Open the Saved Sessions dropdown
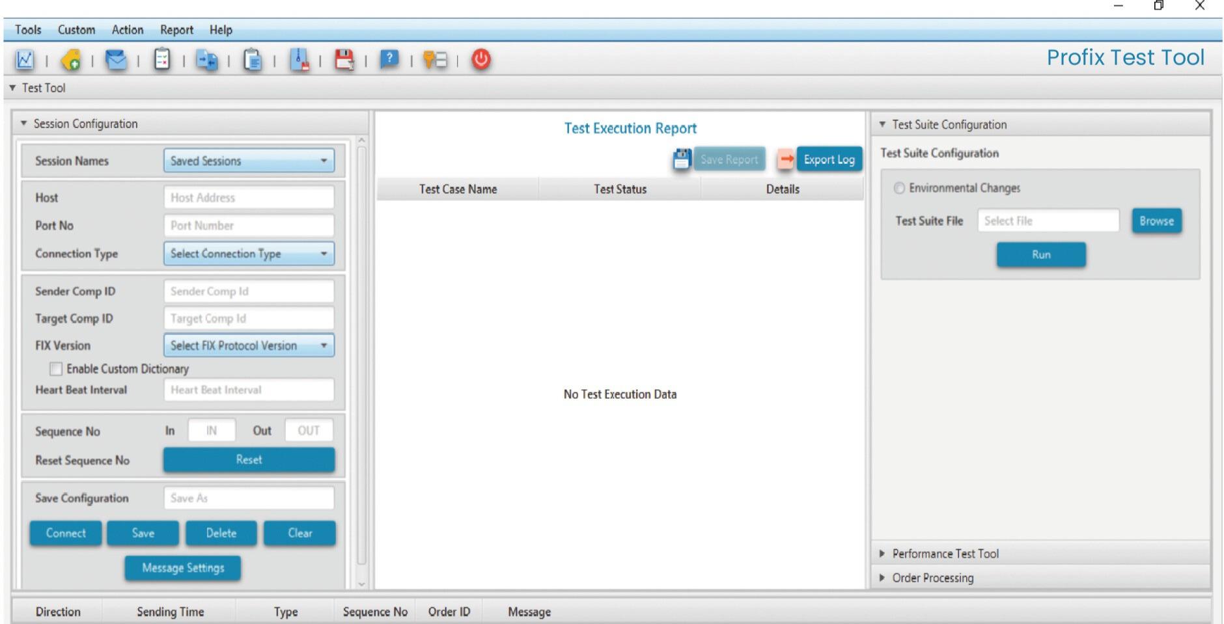Image resolution: width=1224 pixels, height=624 pixels. tap(249, 161)
